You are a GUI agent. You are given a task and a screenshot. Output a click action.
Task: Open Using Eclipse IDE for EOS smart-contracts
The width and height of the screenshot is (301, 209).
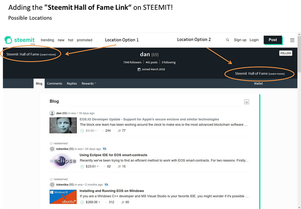pos(113,155)
